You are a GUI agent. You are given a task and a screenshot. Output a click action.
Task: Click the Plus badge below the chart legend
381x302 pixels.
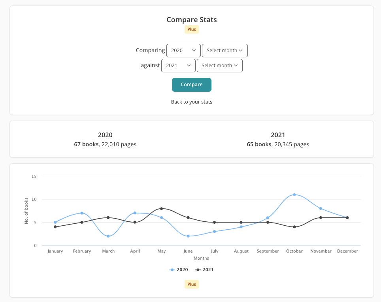(191, 284)
